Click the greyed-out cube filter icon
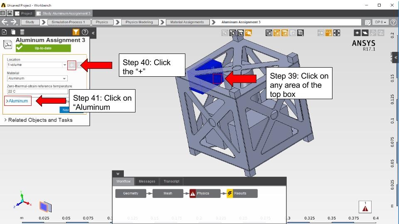This screenshot has height=224, width=399. pos(293,33)
